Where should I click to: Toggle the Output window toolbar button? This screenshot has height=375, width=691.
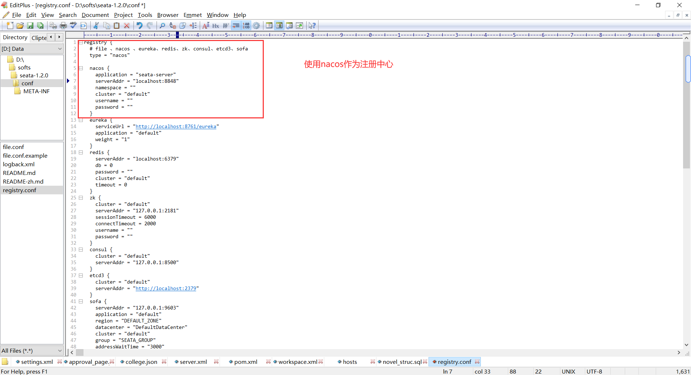[289, 26]
